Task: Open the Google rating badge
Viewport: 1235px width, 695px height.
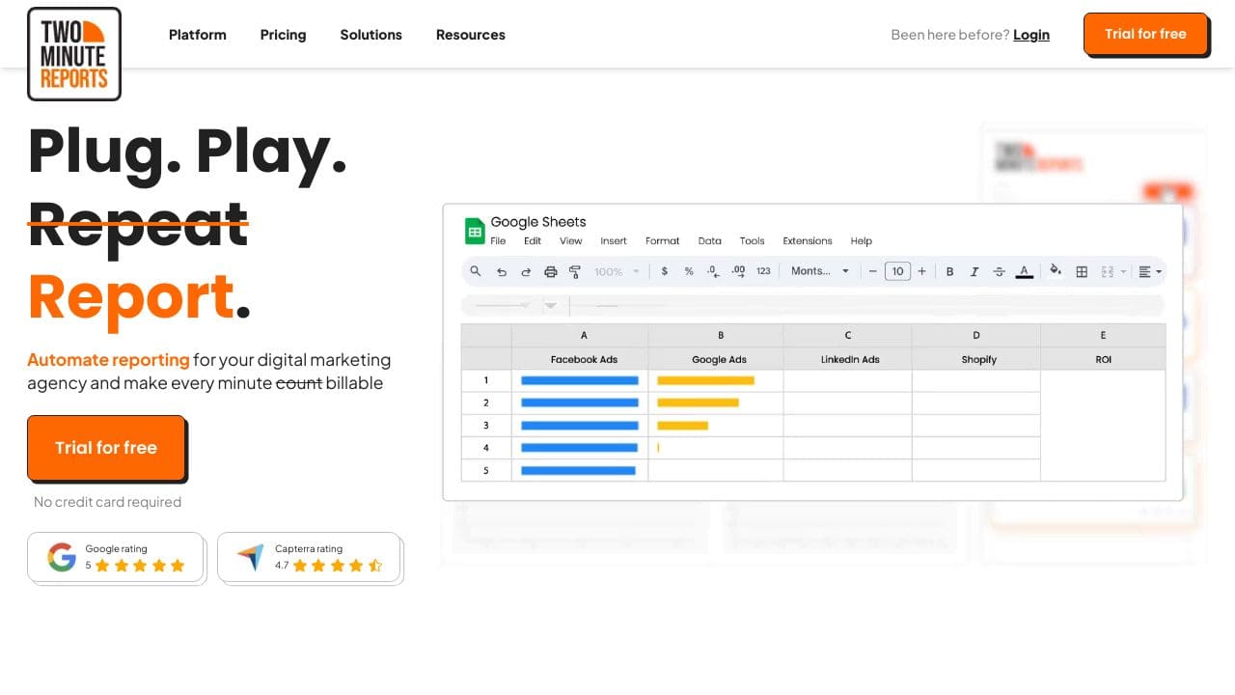Action: point(116,557)
